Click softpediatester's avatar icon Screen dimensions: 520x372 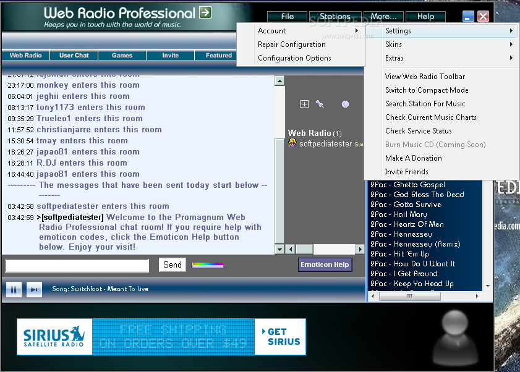click(x=292, y=143)
